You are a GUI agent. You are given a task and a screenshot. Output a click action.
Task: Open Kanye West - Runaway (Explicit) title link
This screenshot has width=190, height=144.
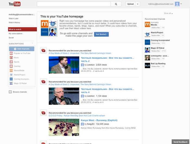pos(99,120)
